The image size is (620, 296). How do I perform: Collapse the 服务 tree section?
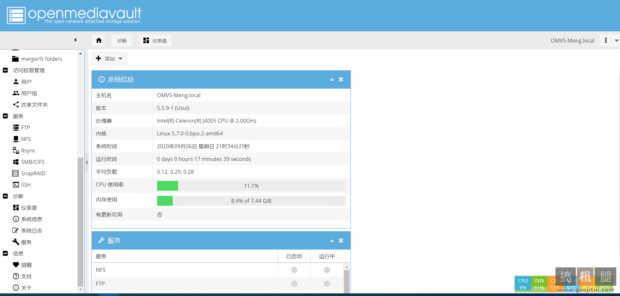coord(5,116)
